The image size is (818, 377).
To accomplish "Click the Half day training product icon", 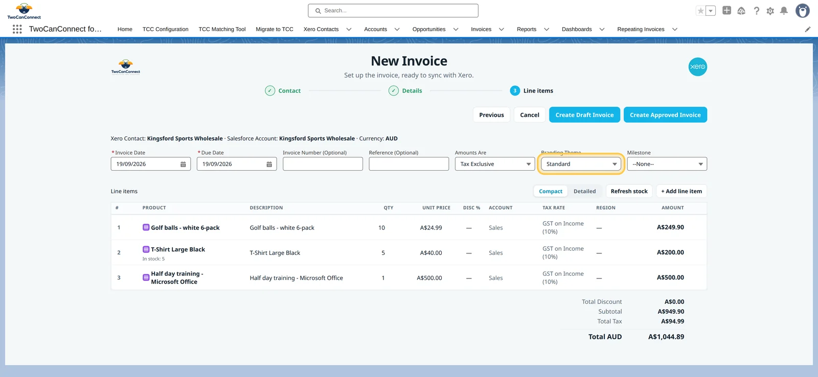I will tap(146, 277).
